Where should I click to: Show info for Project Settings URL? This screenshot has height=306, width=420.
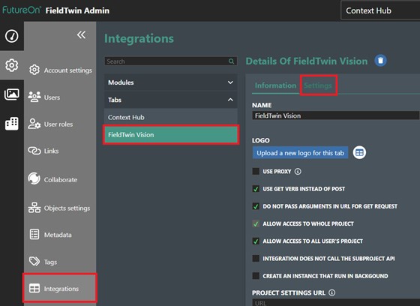(331, 292)
